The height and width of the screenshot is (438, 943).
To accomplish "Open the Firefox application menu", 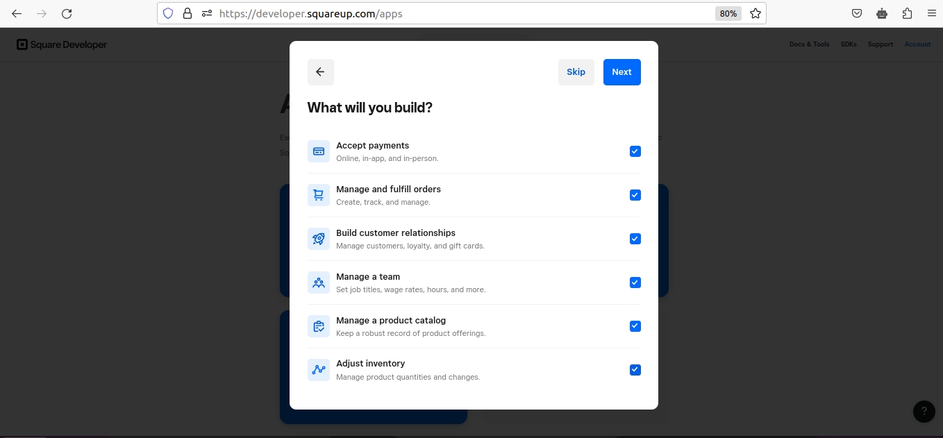I will (x=931, y=13).
